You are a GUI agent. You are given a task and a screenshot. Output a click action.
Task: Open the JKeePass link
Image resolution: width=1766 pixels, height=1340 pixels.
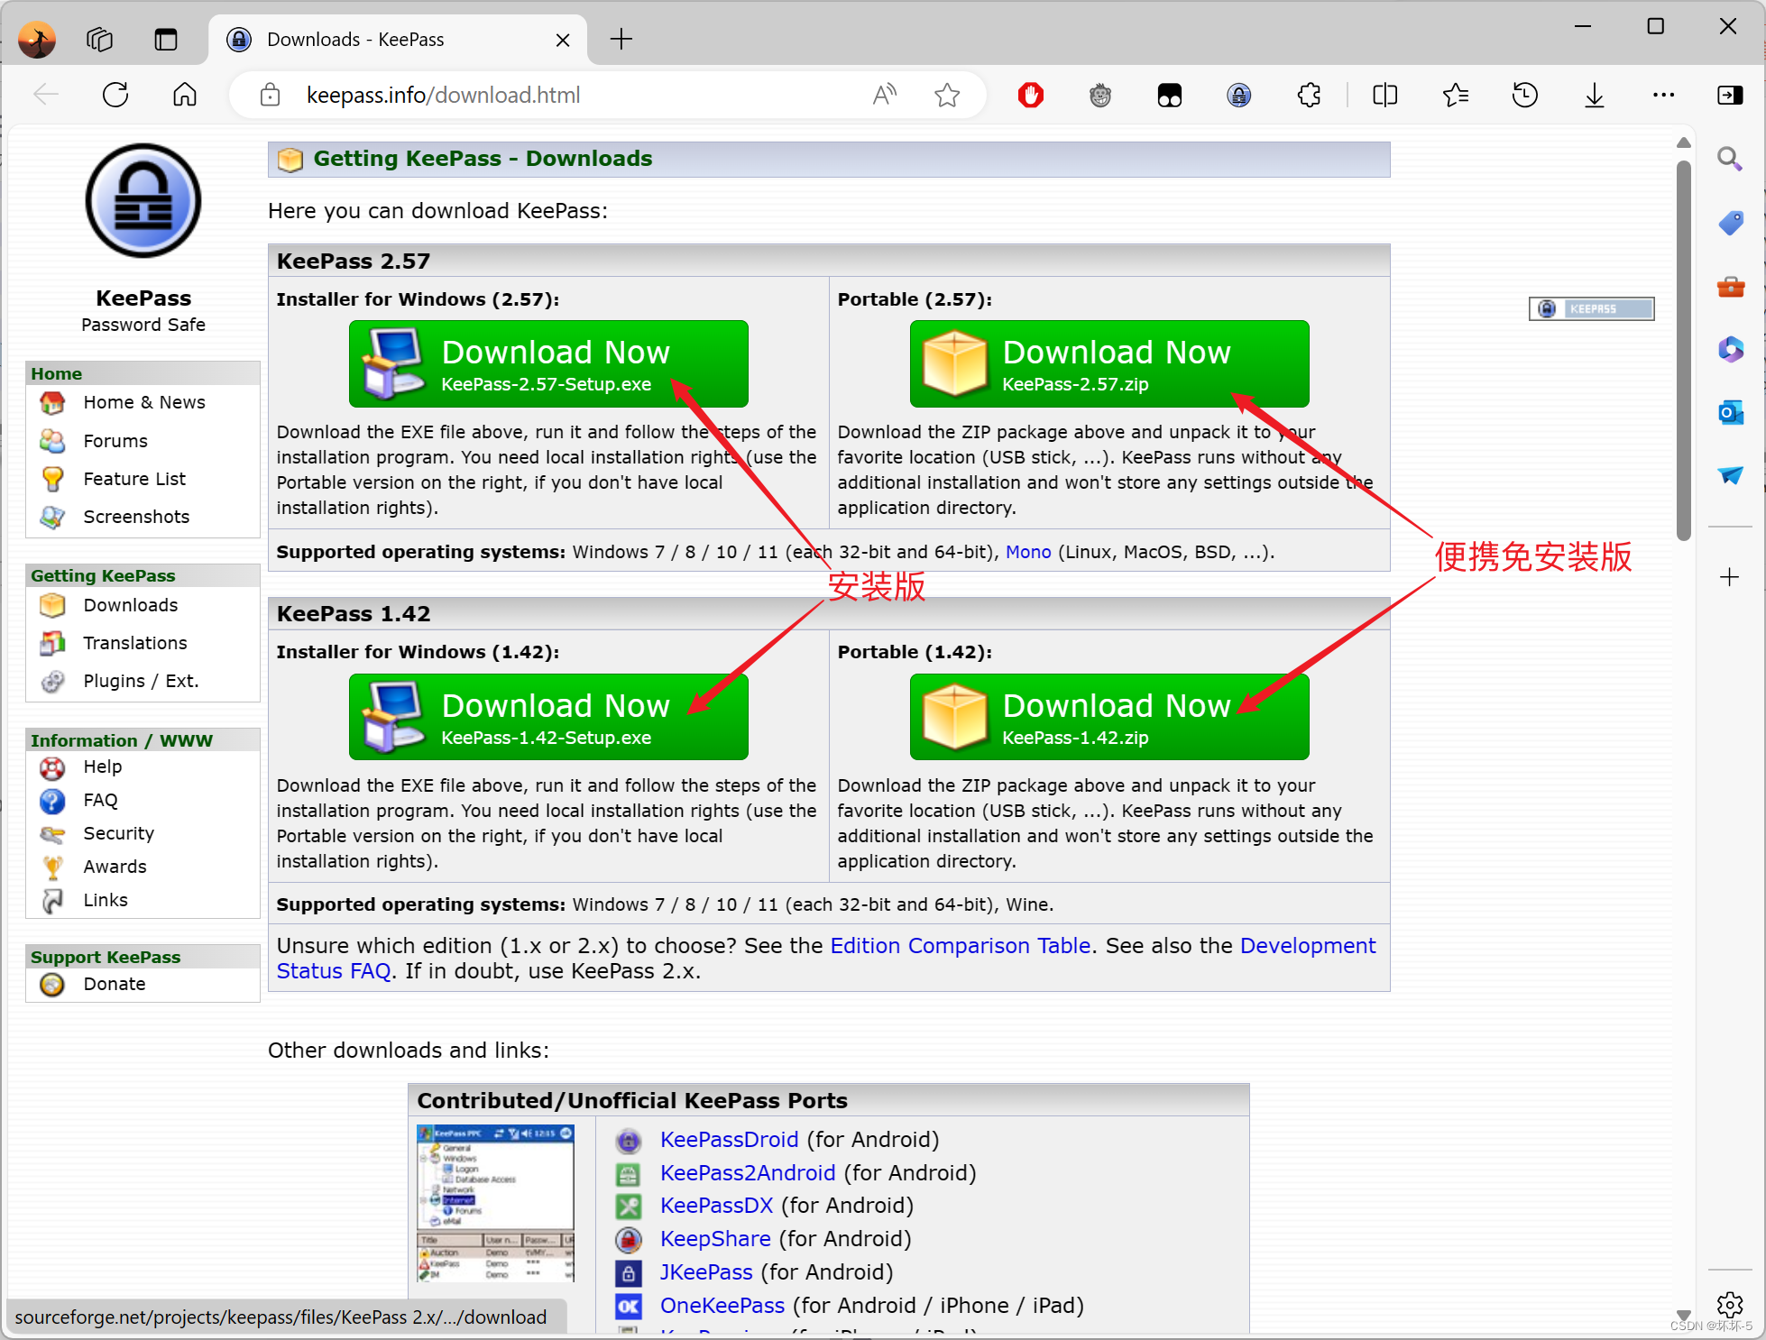pos(706,1272)
